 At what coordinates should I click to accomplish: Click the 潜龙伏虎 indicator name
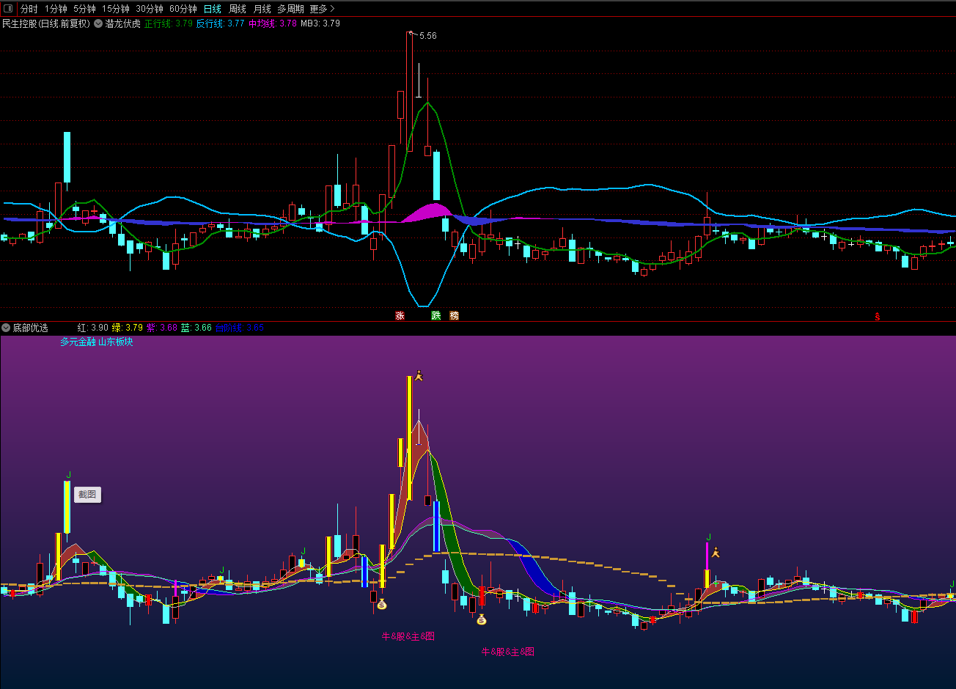[x=123, y=23]
